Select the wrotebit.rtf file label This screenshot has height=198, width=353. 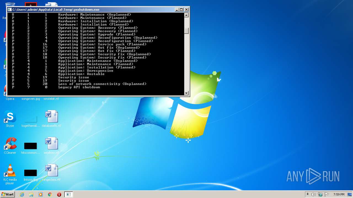[x=51, y=99]
